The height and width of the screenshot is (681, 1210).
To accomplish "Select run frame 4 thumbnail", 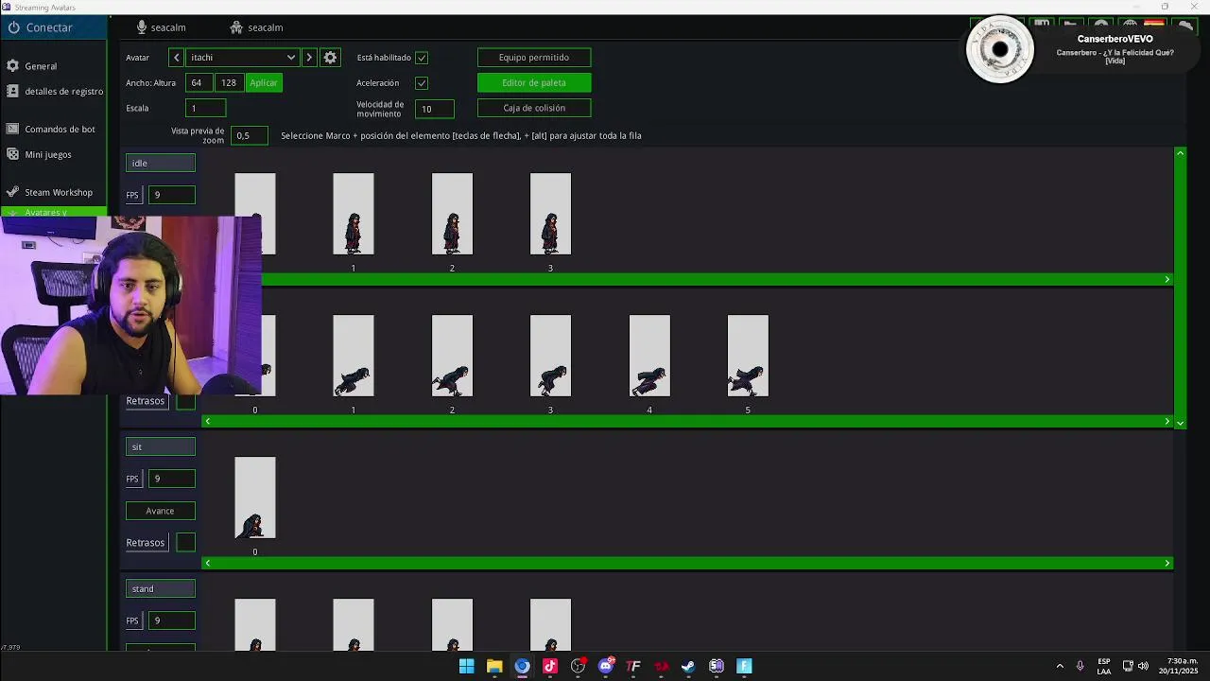I will point(649,356).
